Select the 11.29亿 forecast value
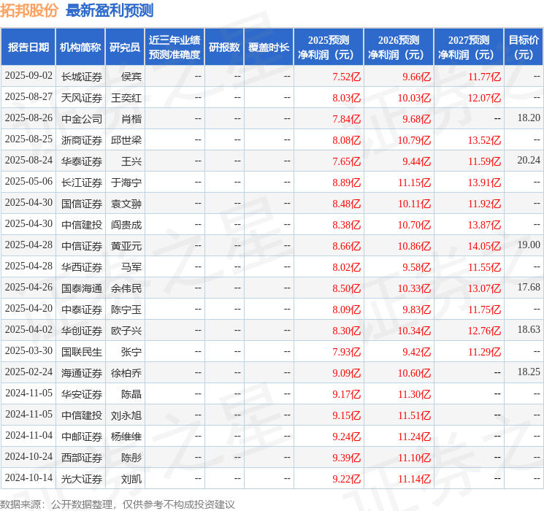This screenshot has width=544, height=511. (x=484, y=352)
